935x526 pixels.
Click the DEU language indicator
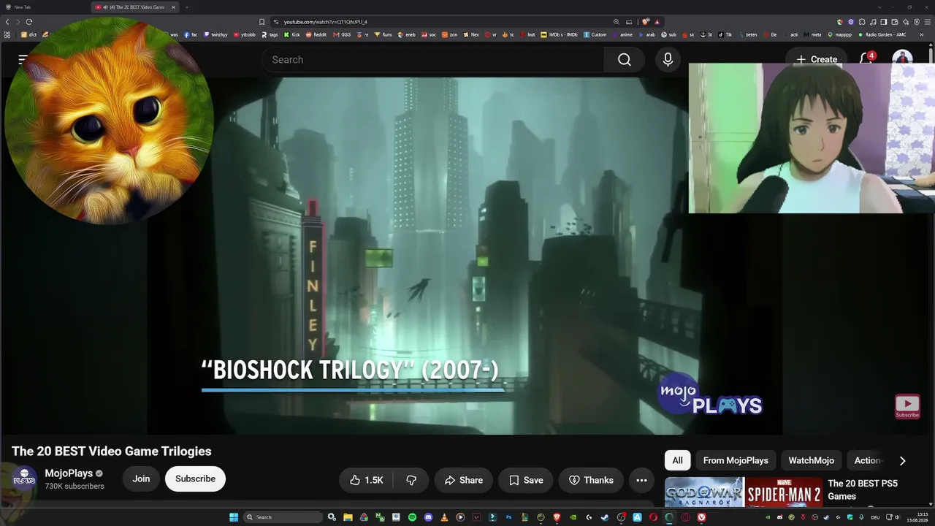(x=875, y=517)
